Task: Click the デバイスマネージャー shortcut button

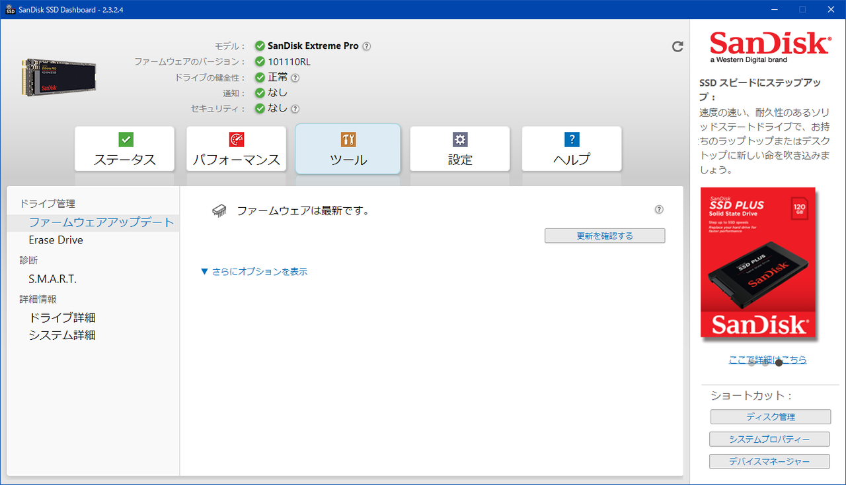Action: point(769,462)
